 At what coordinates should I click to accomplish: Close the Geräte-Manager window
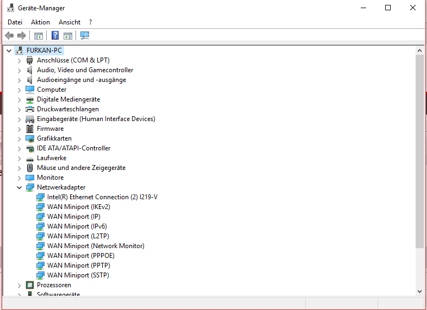(x=413, y=8)
